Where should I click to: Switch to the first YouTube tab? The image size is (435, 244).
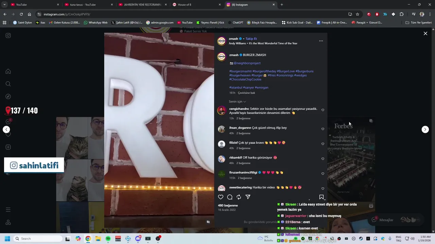tap(34, 5)
